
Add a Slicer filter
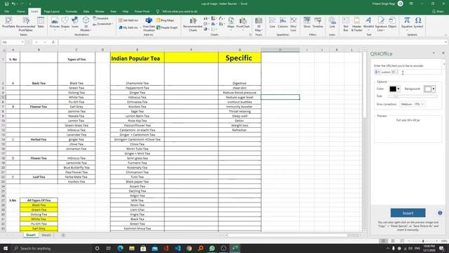tap(307, 22)
